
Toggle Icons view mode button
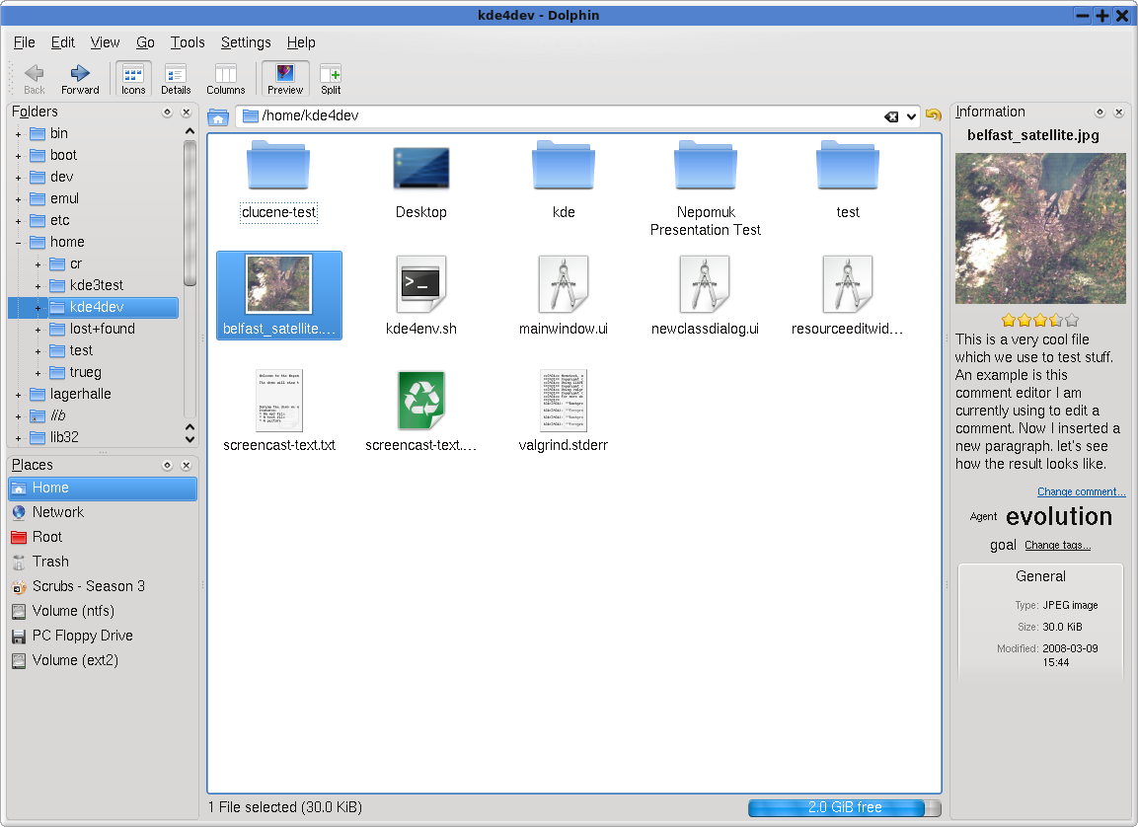(133, 74)
